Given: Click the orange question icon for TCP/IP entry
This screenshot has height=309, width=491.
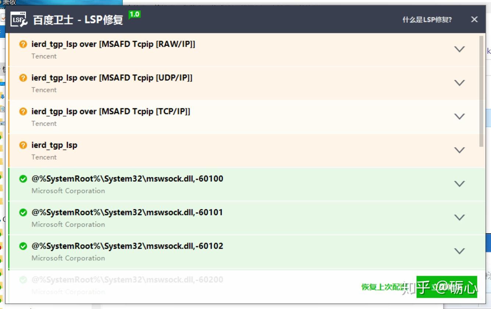Looking at the screenshot, I should 23,111.
